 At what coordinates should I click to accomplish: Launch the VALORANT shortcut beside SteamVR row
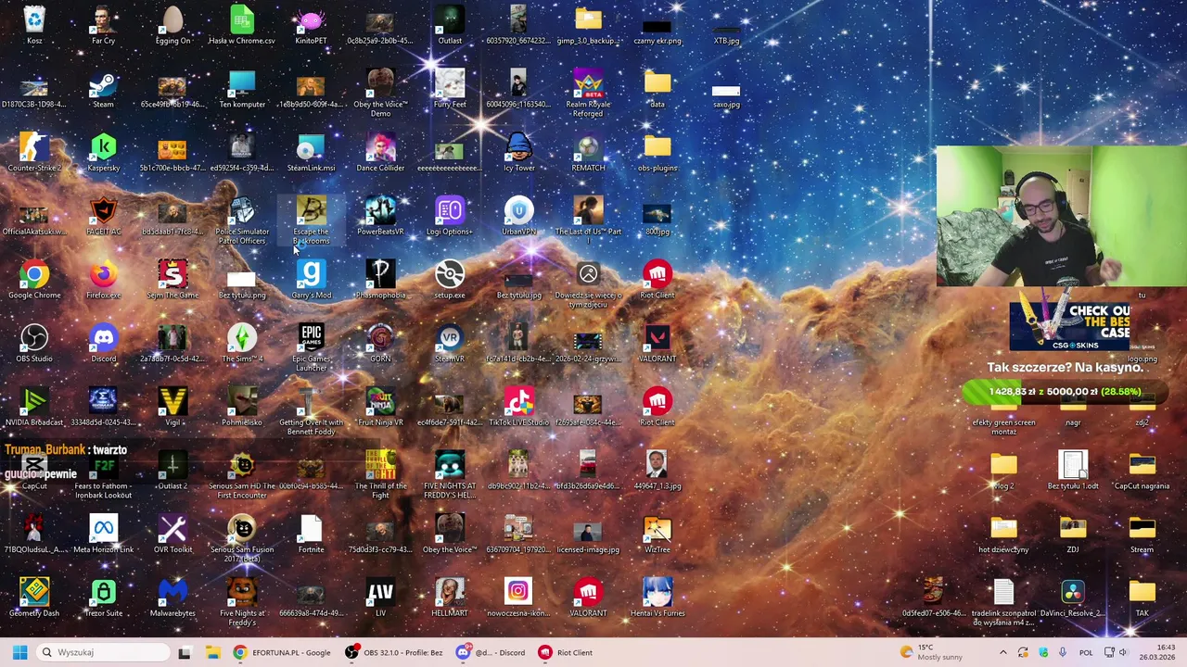click(657, 345)
